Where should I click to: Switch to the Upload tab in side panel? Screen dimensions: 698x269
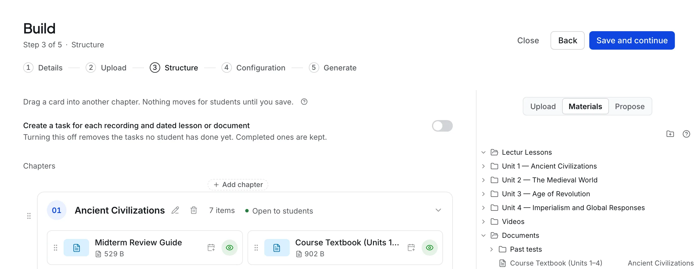pos(543,107)
